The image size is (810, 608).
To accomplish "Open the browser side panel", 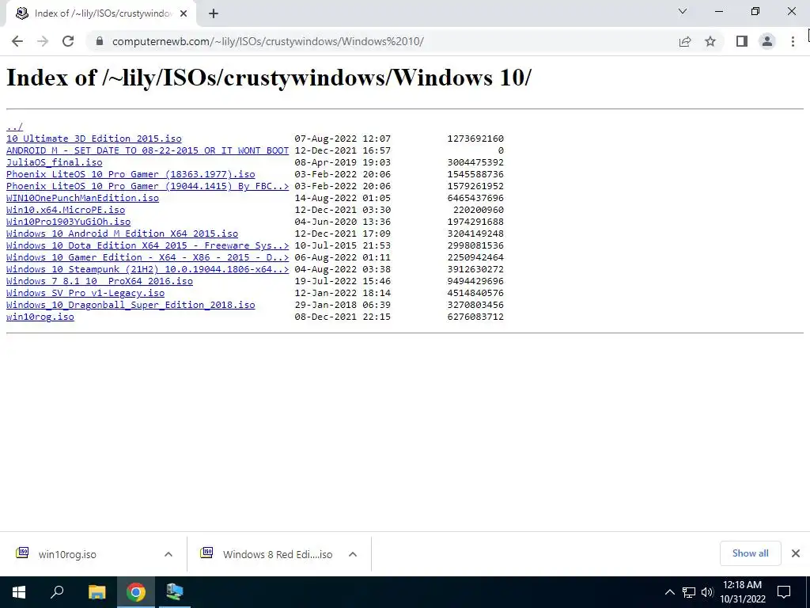I will click(x=742, y=41).
